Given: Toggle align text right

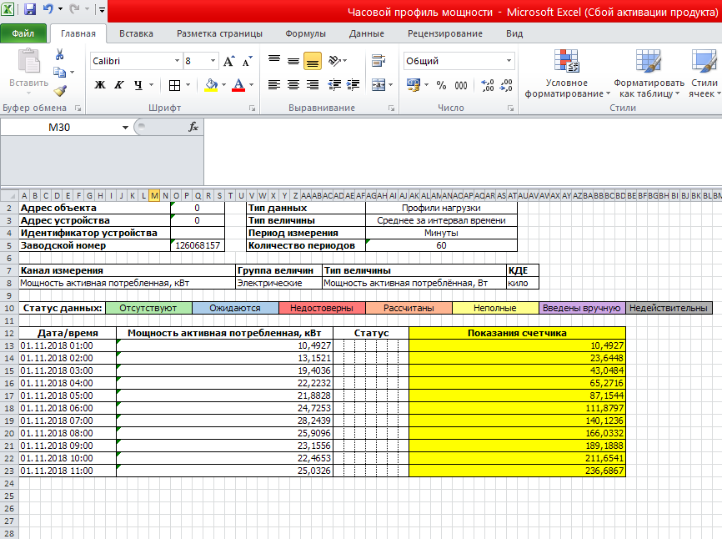Looking at the screenshot, I should (x=313, y=85).
